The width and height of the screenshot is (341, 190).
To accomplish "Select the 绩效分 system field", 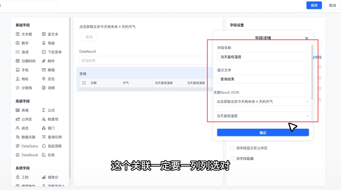I will tap(50, 177).
